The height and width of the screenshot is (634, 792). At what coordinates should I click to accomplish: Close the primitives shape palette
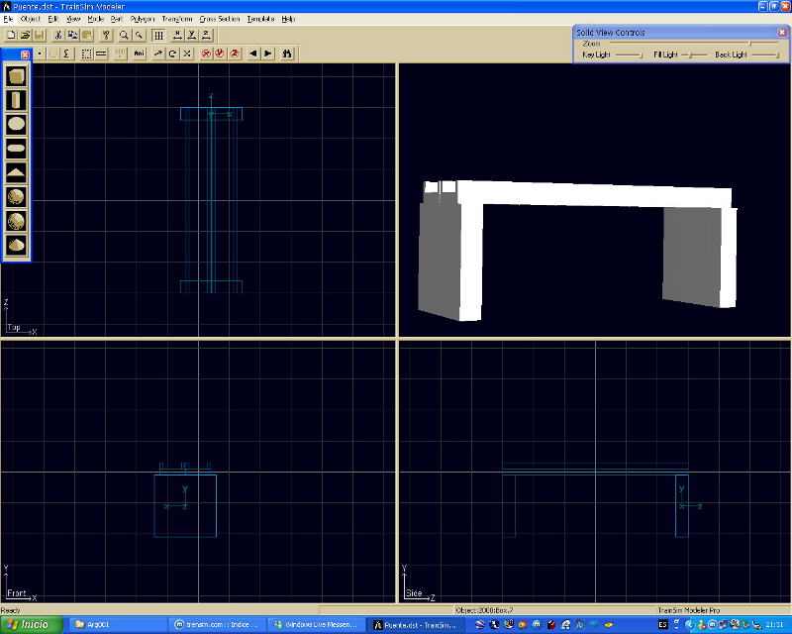pos(25,54)
